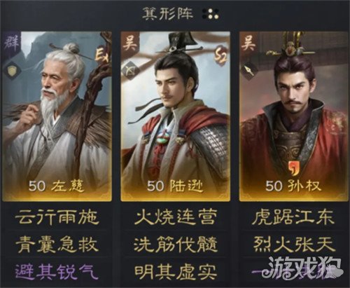350x288 pixels.
Task: Select the 云行雨施 skill
Action: pyautogui.click(x=57, y=218)
